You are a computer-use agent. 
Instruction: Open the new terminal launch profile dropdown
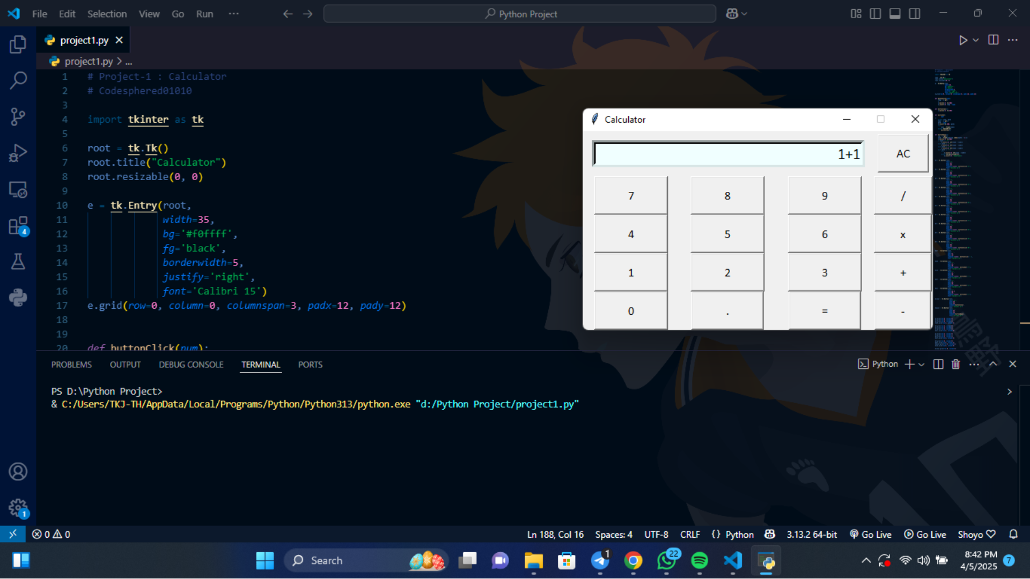(x=922, y=364)
